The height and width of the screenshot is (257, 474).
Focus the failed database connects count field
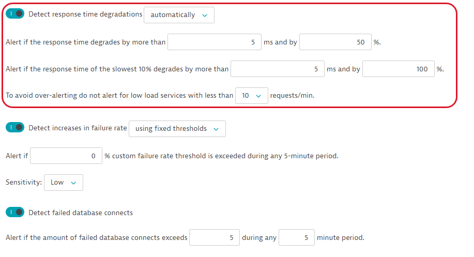[214, 238]
